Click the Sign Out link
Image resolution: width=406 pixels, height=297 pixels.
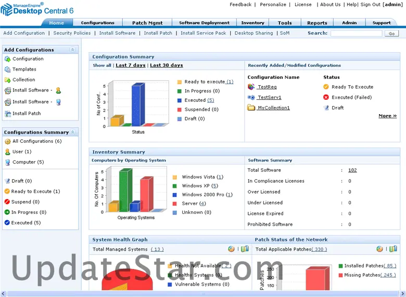click(x=370, y=4)
